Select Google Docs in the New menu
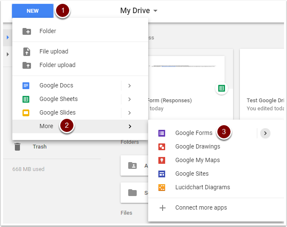Image resolution: width=287 pixels, height=227 pixels. click(56, 85)
